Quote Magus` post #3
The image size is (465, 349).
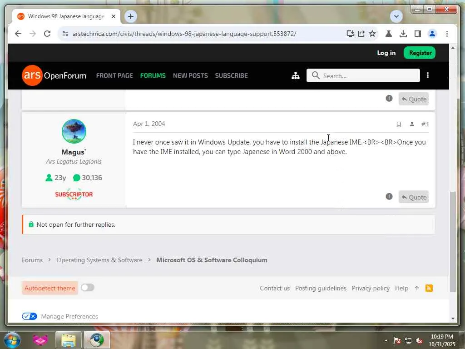click(x=414, y=197)
